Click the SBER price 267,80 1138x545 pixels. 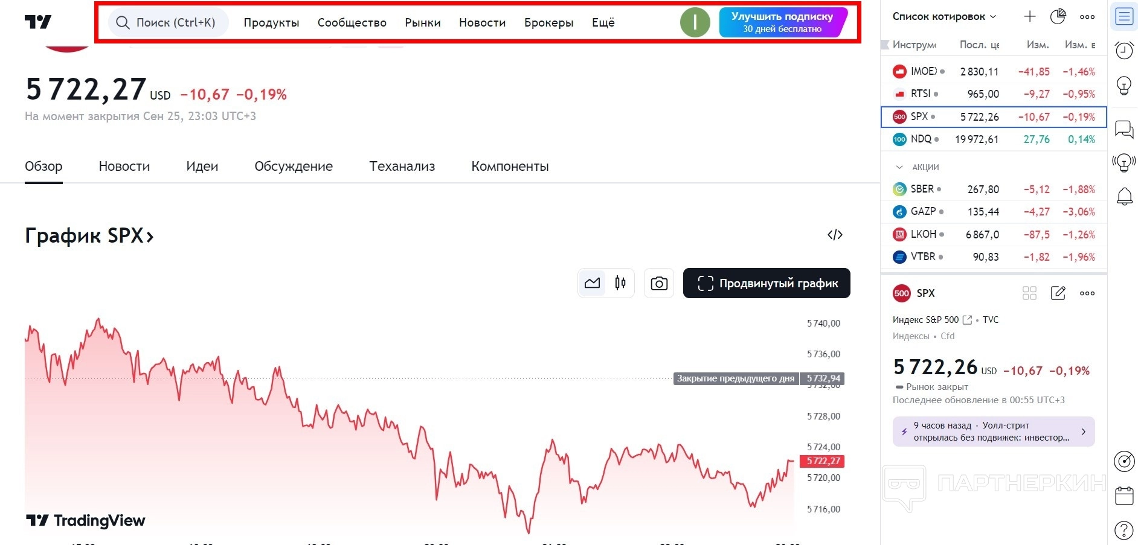coord(983,190)
